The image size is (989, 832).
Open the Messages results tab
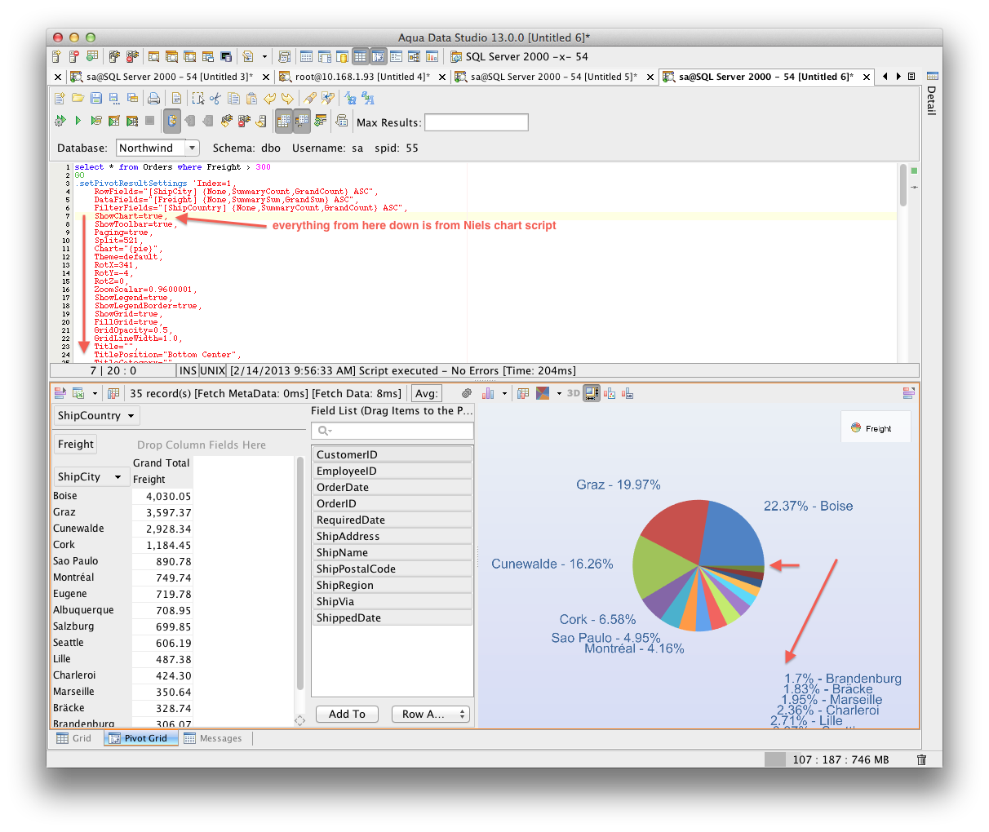click(213, 738)
